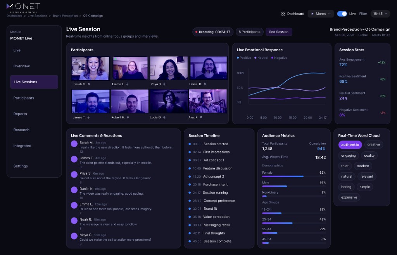Screen dimensions: 397x255
Task: Click Priya S.'s comment avatar
Action: point(74,175)
